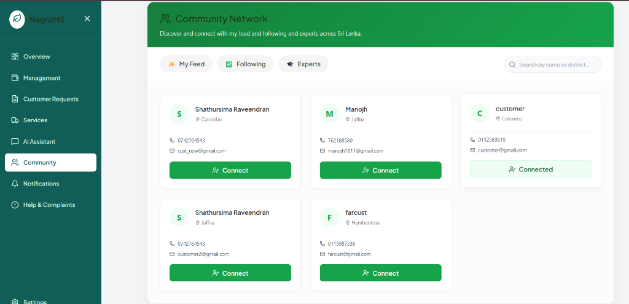Click phone number 0112583610
The image size is (629, 304).
pyautogui.click(x=492, y=139)
